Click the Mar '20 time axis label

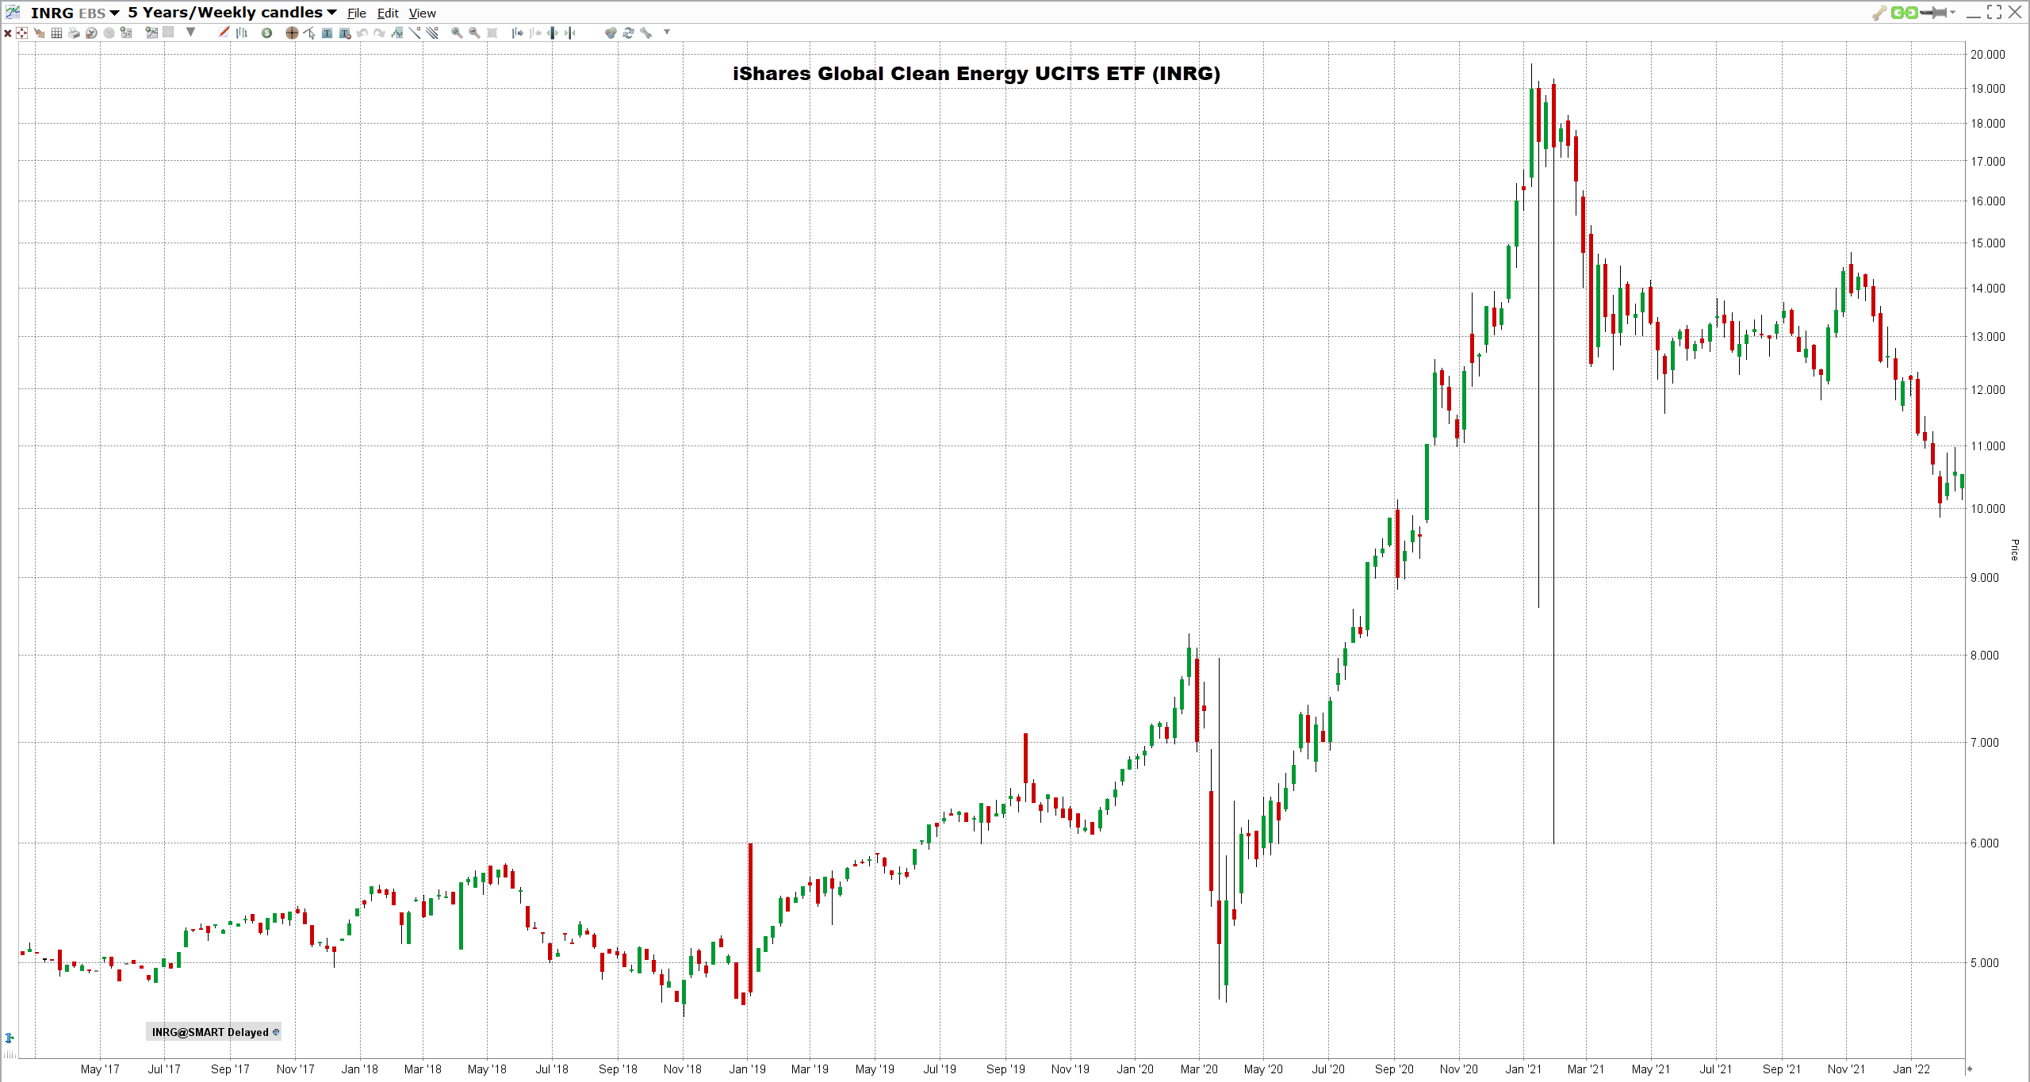pyautogui.click(x=1199, y=1069)
